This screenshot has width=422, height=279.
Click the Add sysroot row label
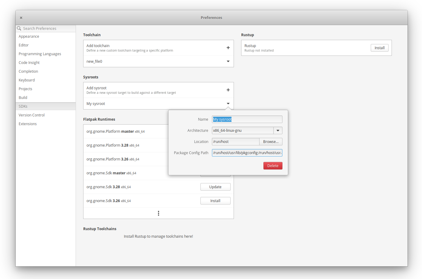[x=96, y=88]
